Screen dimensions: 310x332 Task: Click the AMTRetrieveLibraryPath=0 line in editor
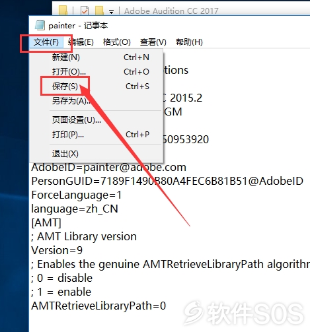98,306
